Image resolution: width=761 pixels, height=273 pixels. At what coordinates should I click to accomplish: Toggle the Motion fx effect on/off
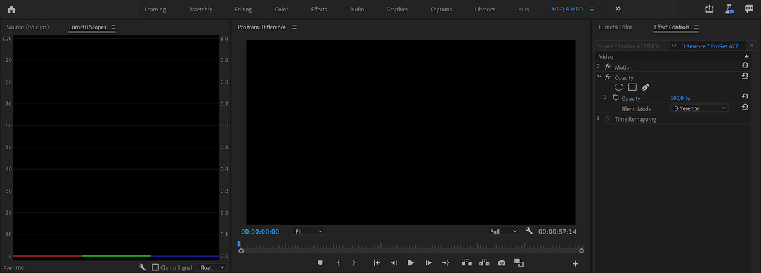click(x=608, y=67)
